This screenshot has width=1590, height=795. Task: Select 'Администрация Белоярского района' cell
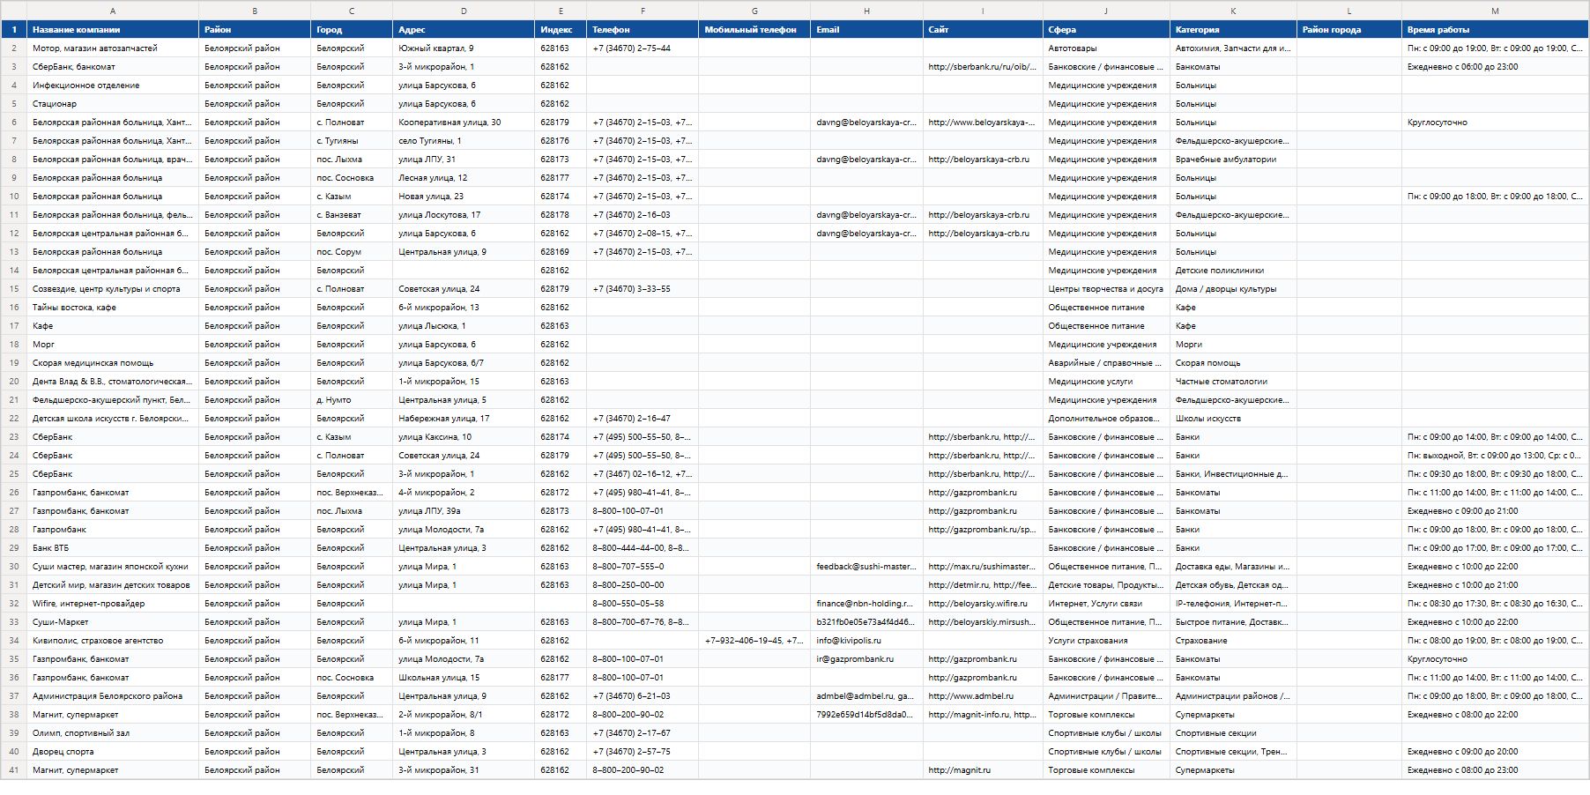[113, 696]
